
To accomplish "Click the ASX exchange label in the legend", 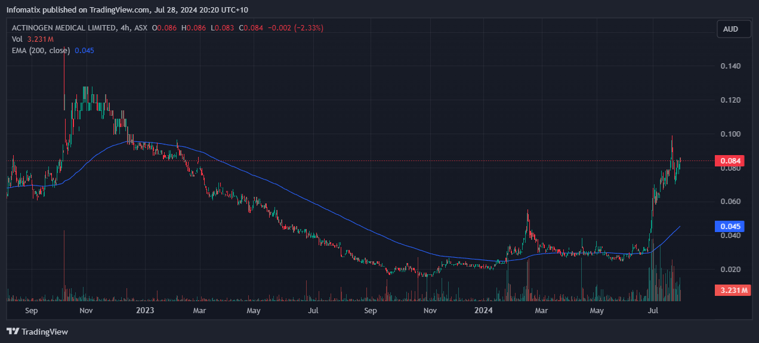I will [141, 28].
